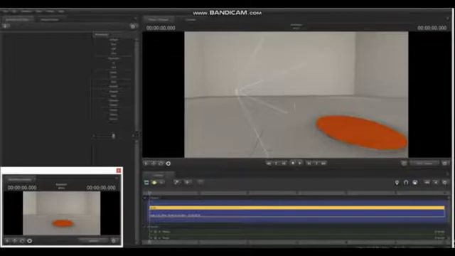
Task: Jump to start using first main viewer transport button
Action: (x=269, y=164)
